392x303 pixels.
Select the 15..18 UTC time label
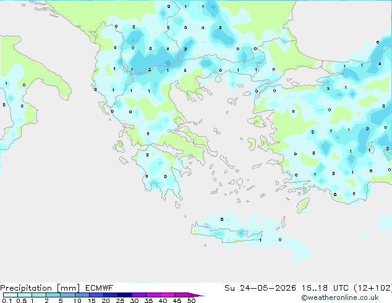click(325, 288)
